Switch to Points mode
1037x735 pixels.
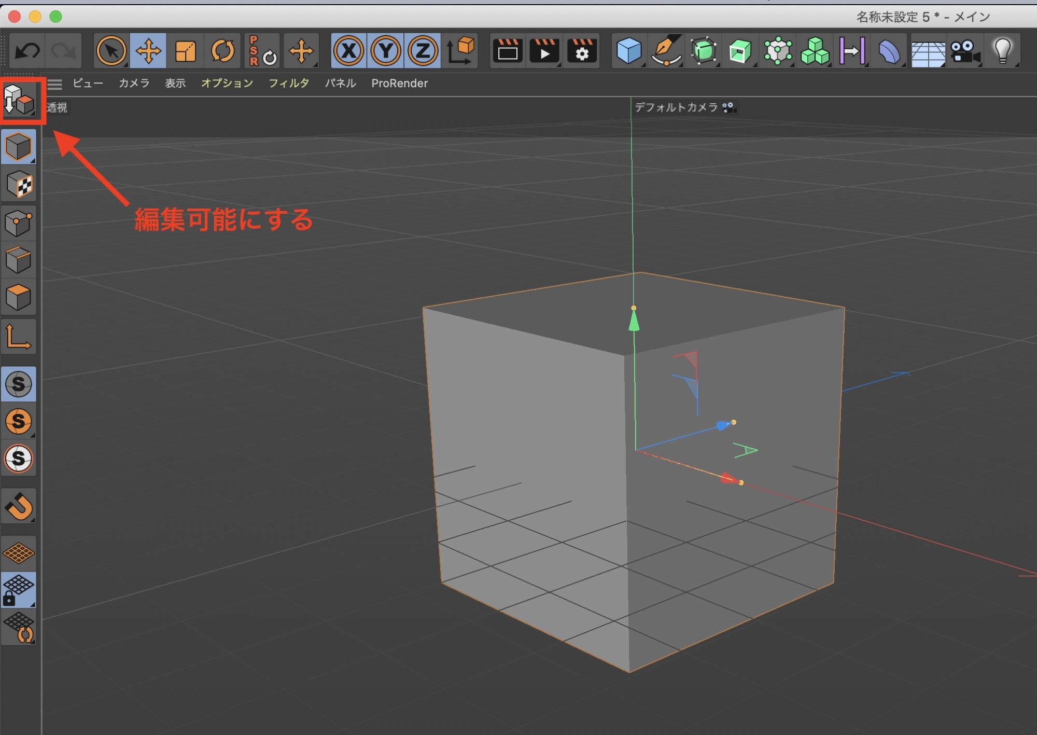click(19, 223)
